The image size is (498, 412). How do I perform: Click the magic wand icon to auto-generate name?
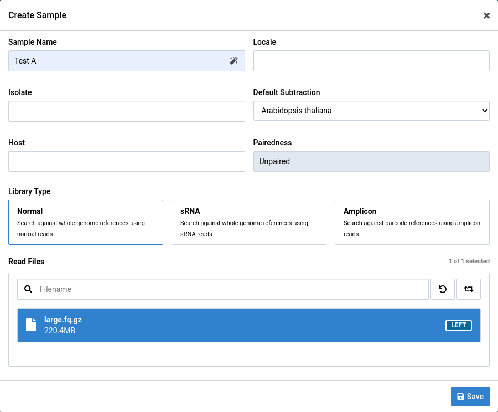[x=234, y=61]
